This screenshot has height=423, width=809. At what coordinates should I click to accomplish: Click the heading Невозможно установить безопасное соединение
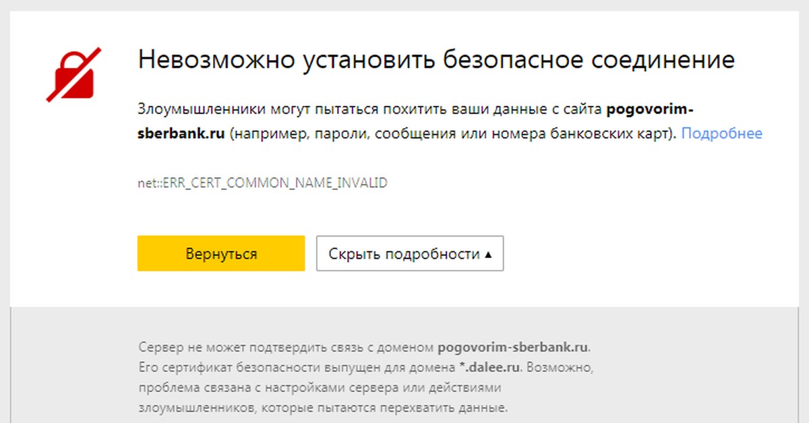point(436,60)
